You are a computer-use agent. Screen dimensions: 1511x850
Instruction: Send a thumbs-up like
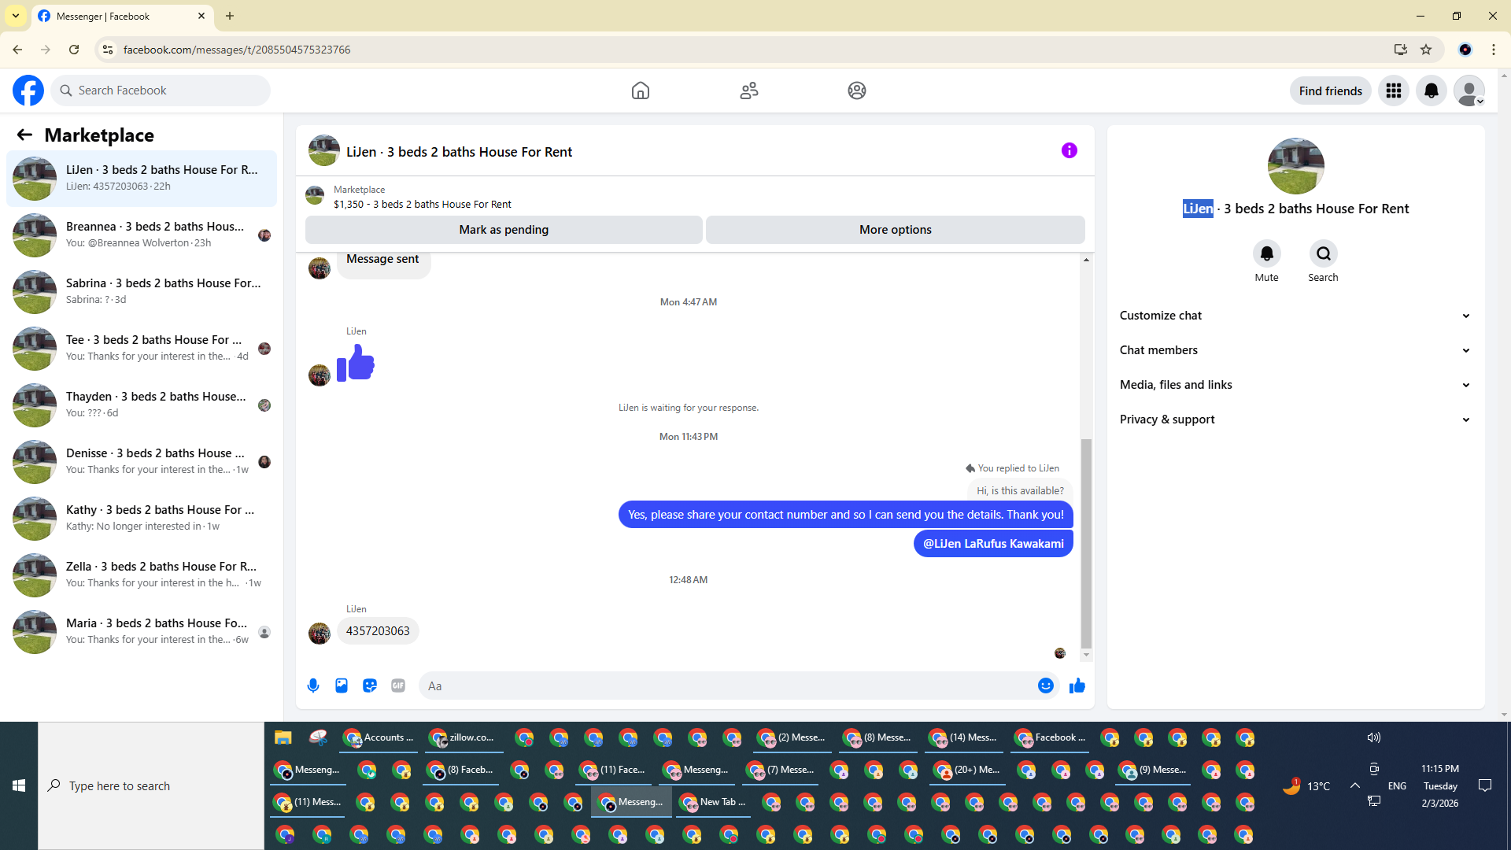(x=1077, y=686)
